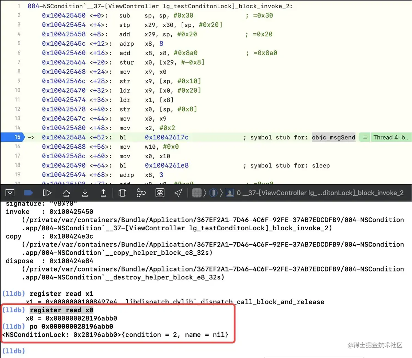Click the branch target 0x10042617c
412x358 pixels.
coord(167,137)
